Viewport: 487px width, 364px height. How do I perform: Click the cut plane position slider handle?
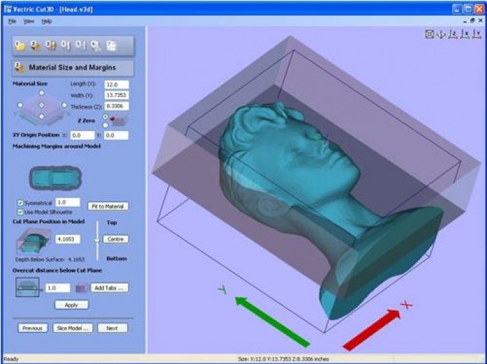(96, 240)
